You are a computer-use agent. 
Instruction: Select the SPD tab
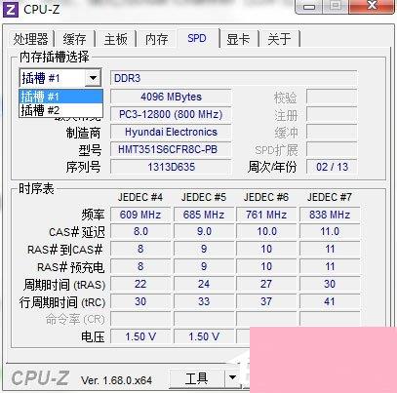(197, 38)
